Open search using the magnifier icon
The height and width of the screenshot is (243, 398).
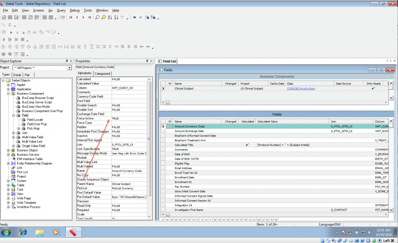coord(98,18)
